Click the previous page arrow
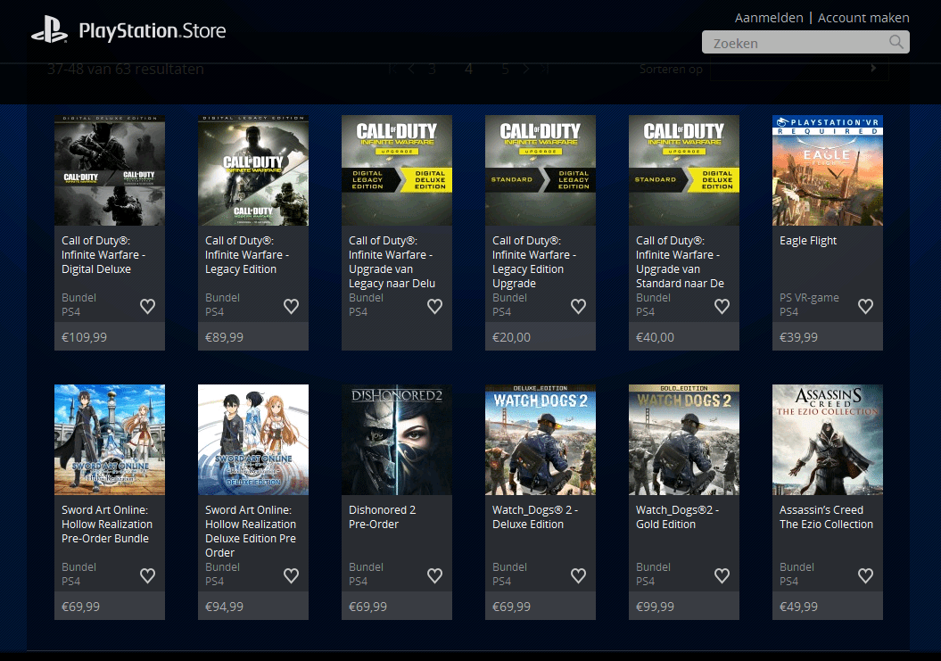This screenshot has height=661, width=941. pos(410,68)
